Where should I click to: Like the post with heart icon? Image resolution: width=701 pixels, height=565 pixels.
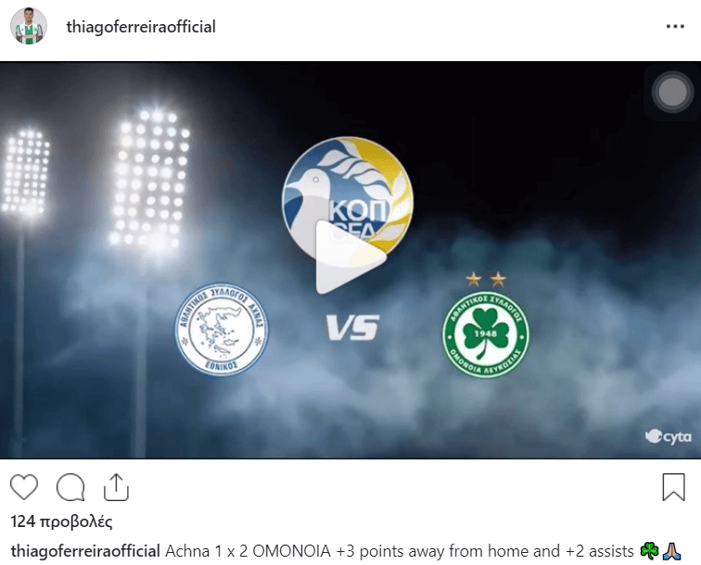tap(24, 487)
